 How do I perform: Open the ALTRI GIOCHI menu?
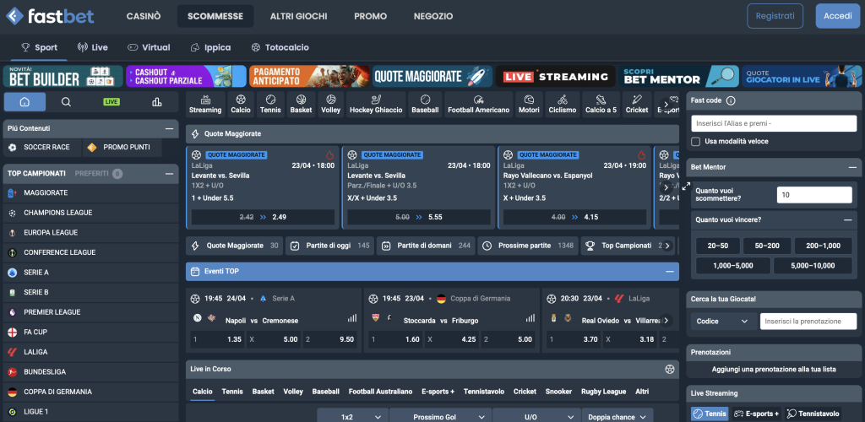coord(298,16)
